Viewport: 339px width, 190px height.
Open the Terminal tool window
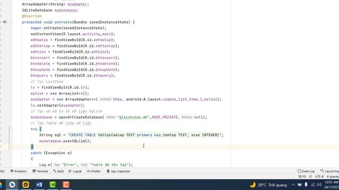tap(40, 171)
